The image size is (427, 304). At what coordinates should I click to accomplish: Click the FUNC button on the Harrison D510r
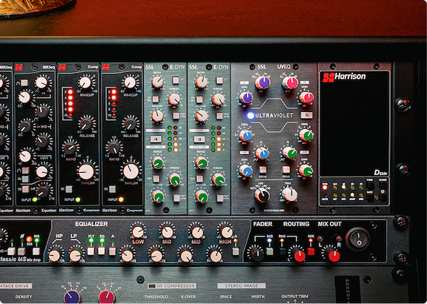point(370,186)
